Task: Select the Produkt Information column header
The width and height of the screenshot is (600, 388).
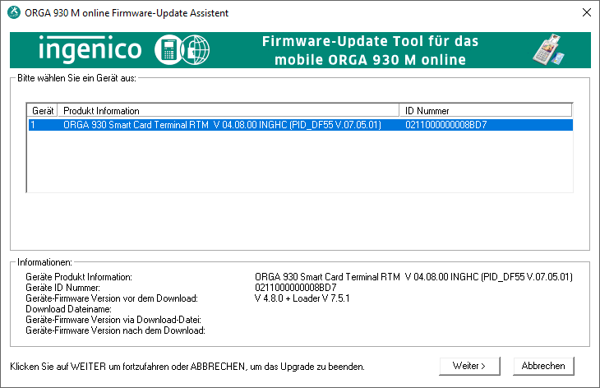Action: point(228,111)
